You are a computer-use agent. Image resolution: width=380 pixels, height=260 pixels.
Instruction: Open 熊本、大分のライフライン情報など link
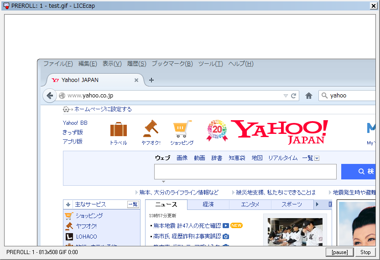[179, 193]
